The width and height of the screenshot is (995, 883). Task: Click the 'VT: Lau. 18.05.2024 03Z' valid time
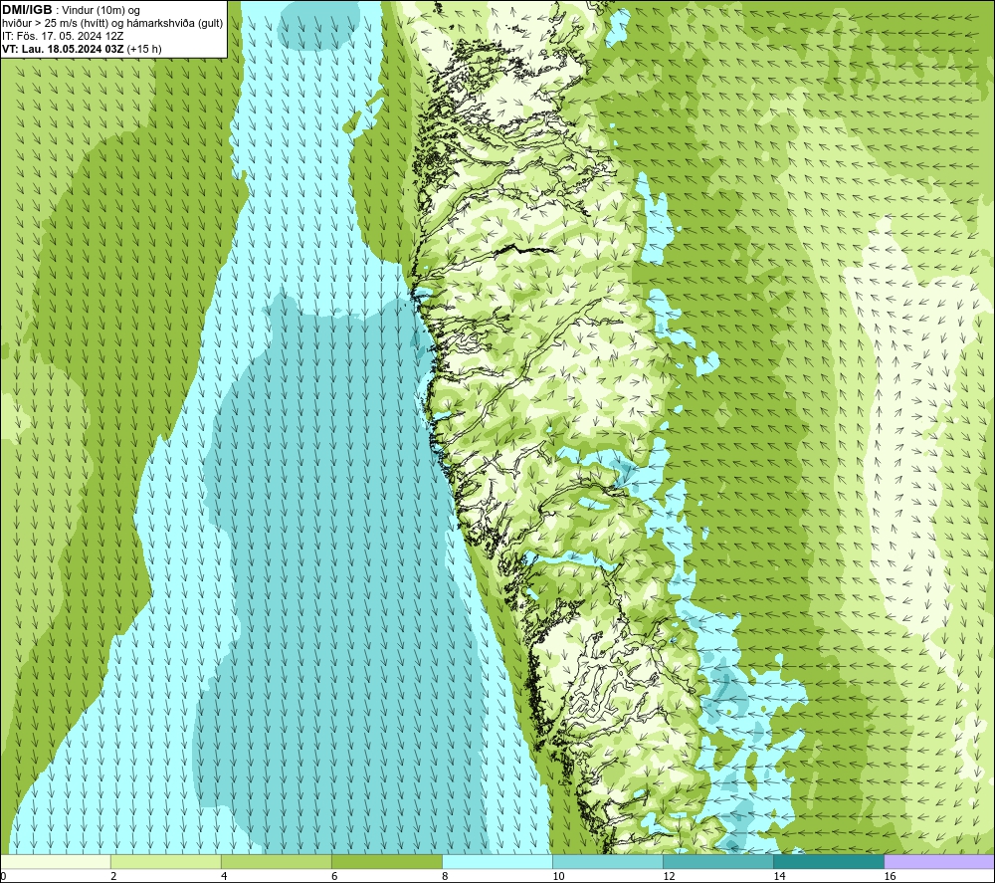[x=63, y=48]
